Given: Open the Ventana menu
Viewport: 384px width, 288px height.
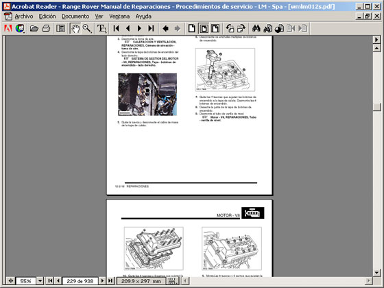Looking at the screenshot, I should (x=119, y=16).
